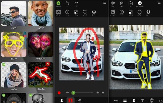Choose the light shadow effect سایه روشن
163x103 pixels.
point(41,44)
